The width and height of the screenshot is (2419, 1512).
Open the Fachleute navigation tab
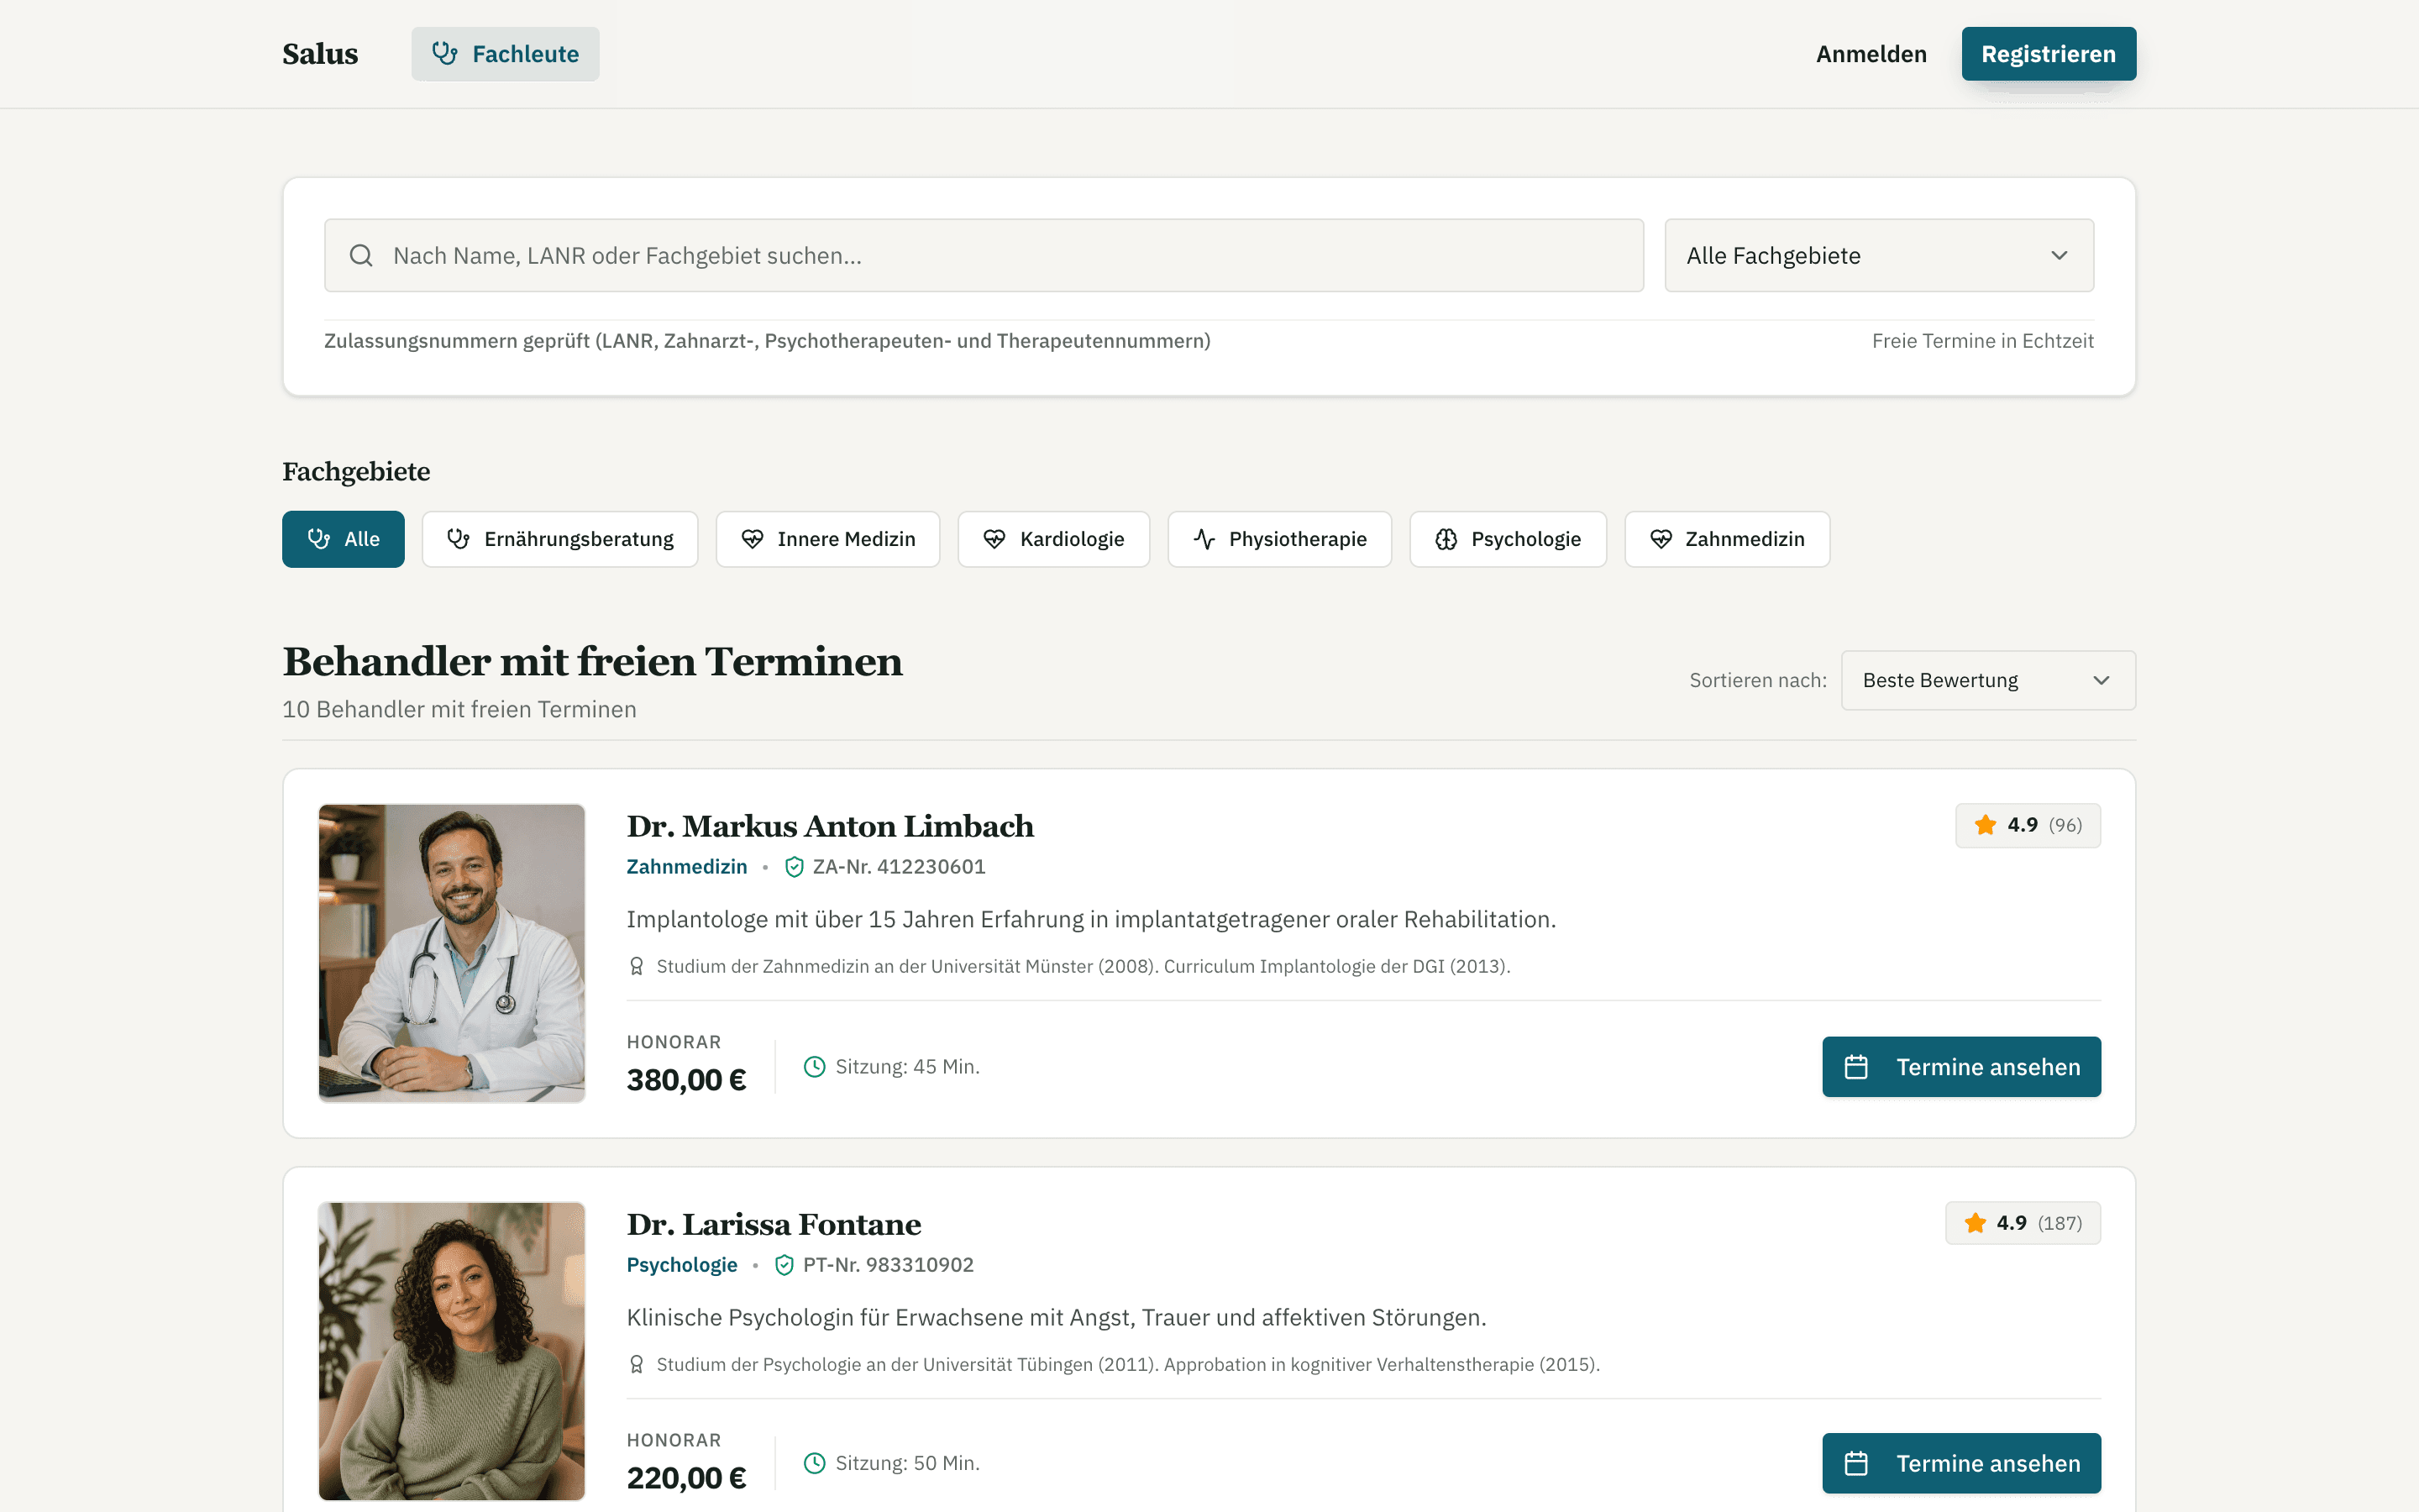[x=506, y=54]
